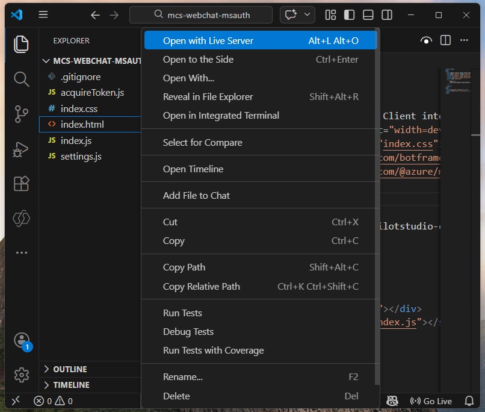Click the mcs-webchat-msauth search box
Viewport: 485px width, 412px height.
(x=202, y=15)
